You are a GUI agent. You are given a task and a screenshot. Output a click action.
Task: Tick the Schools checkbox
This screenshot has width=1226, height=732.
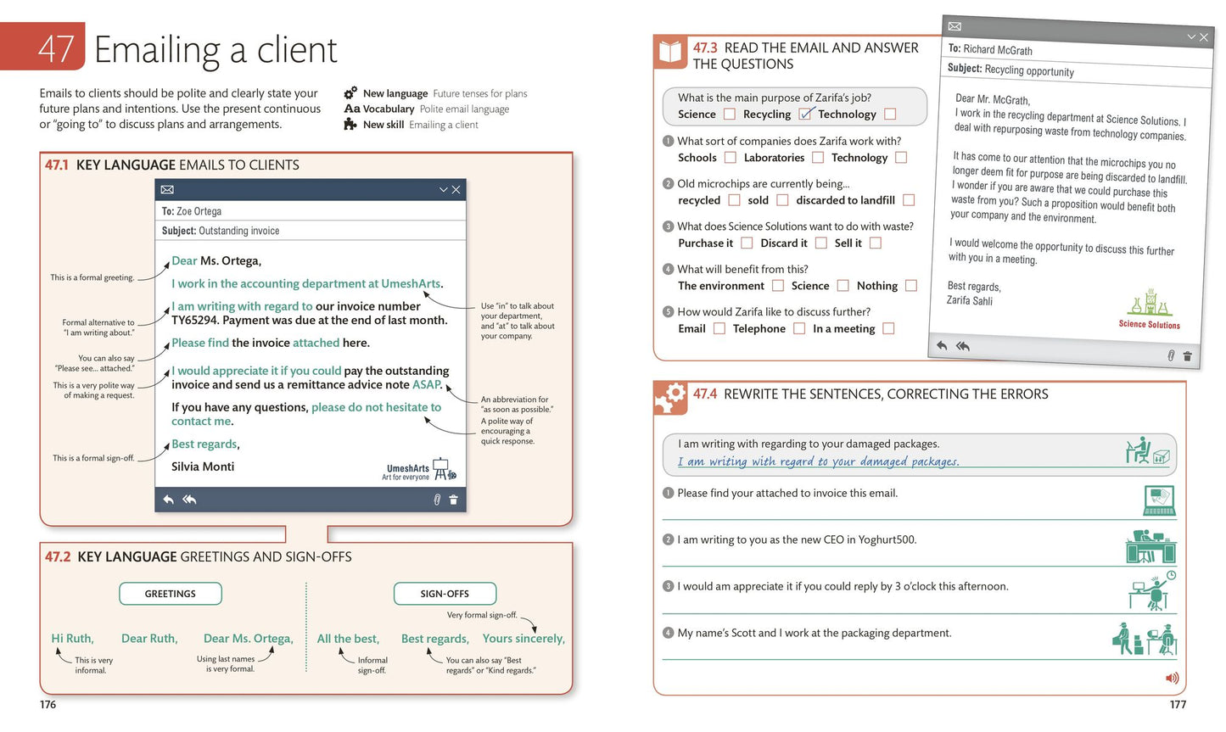click(x=731, y=158)
